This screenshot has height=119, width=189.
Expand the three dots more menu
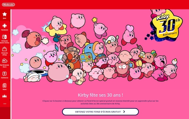coord(5,104)
